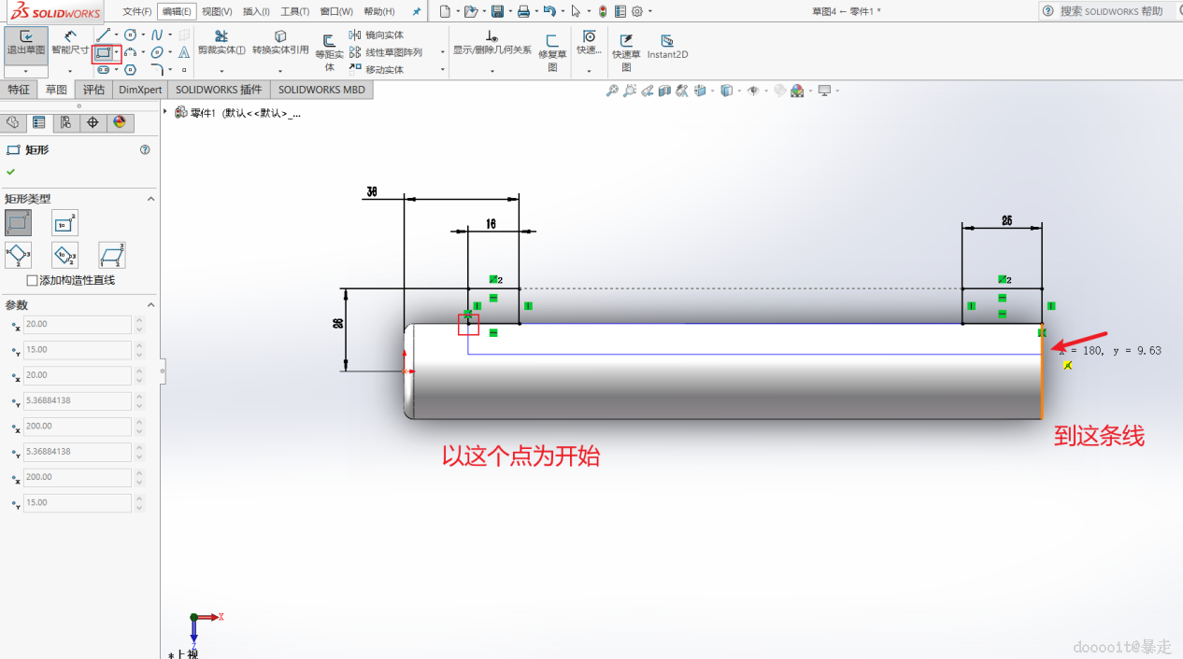
Task: Select the Corner Rectangle tool in ribbon
Action: point(103,53)
